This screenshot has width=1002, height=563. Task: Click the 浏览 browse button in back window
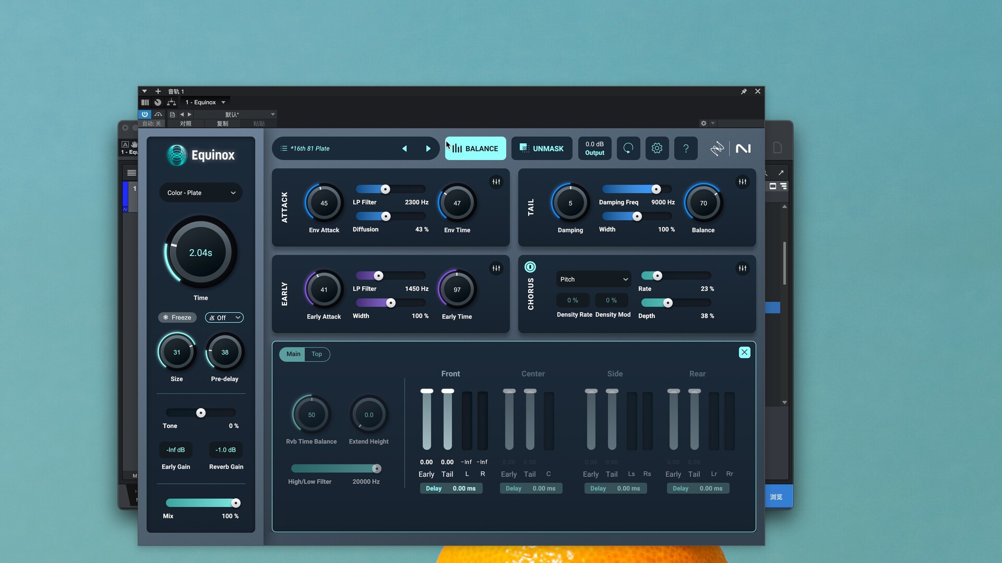point(777,497)
